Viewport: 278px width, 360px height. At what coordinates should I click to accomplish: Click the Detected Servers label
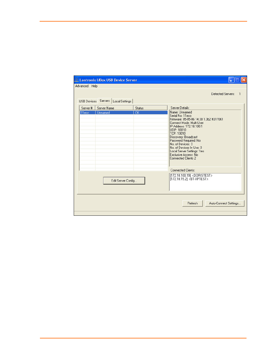(223, 94)
